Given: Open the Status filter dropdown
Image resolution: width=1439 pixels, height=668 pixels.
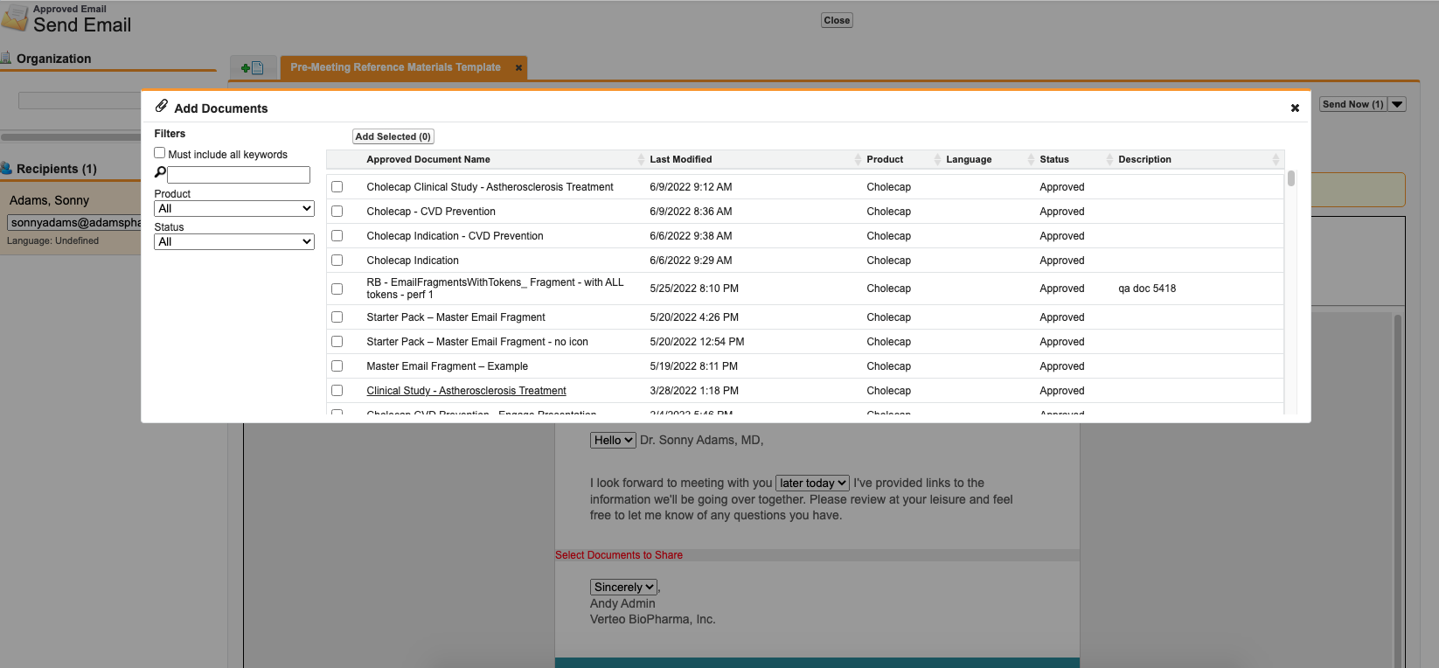Looking at the screenshot, I should click(233, 242).
